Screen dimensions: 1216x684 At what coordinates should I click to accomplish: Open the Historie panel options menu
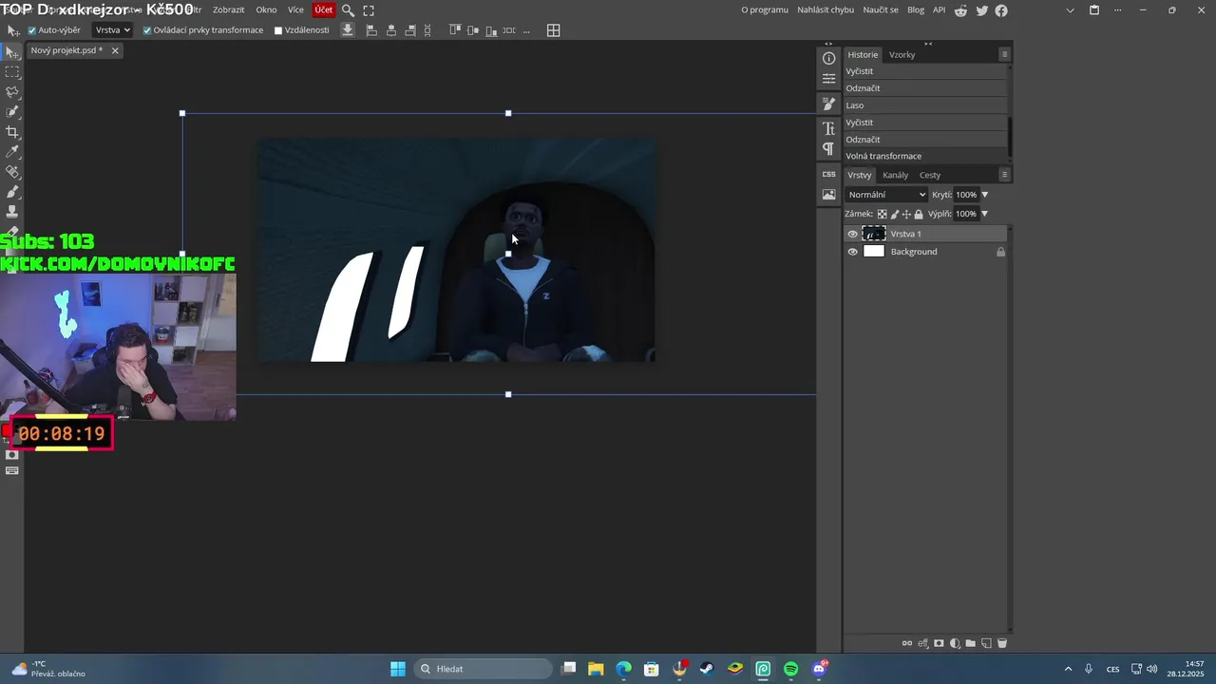[1004, 54]
